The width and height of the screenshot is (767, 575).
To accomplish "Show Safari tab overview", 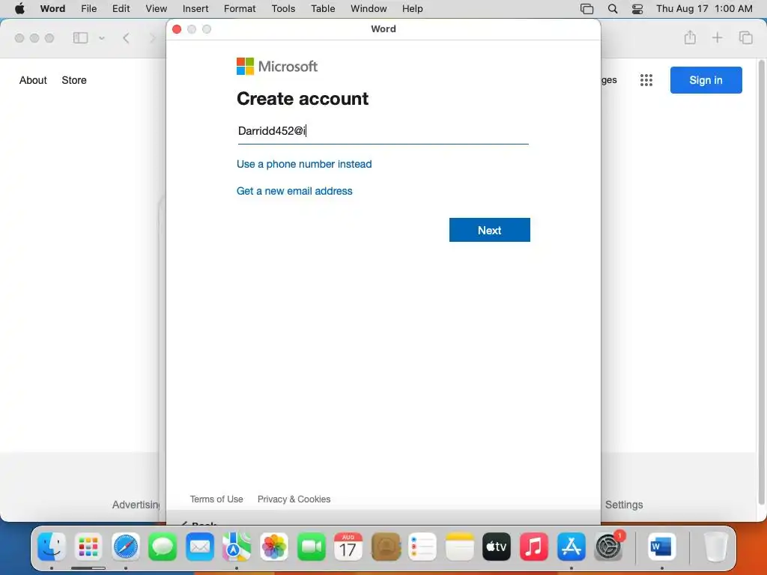I will tap(745, 37).
